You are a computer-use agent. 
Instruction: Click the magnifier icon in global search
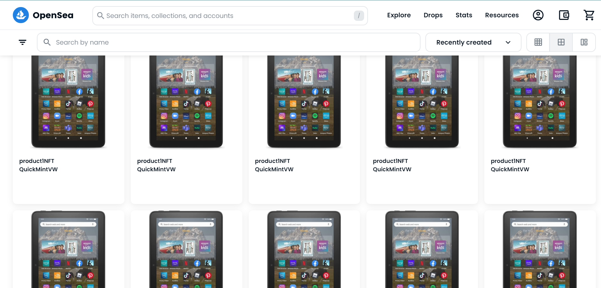[x=100, y=15]
